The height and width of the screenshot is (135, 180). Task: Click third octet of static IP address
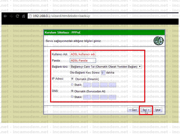104,85
